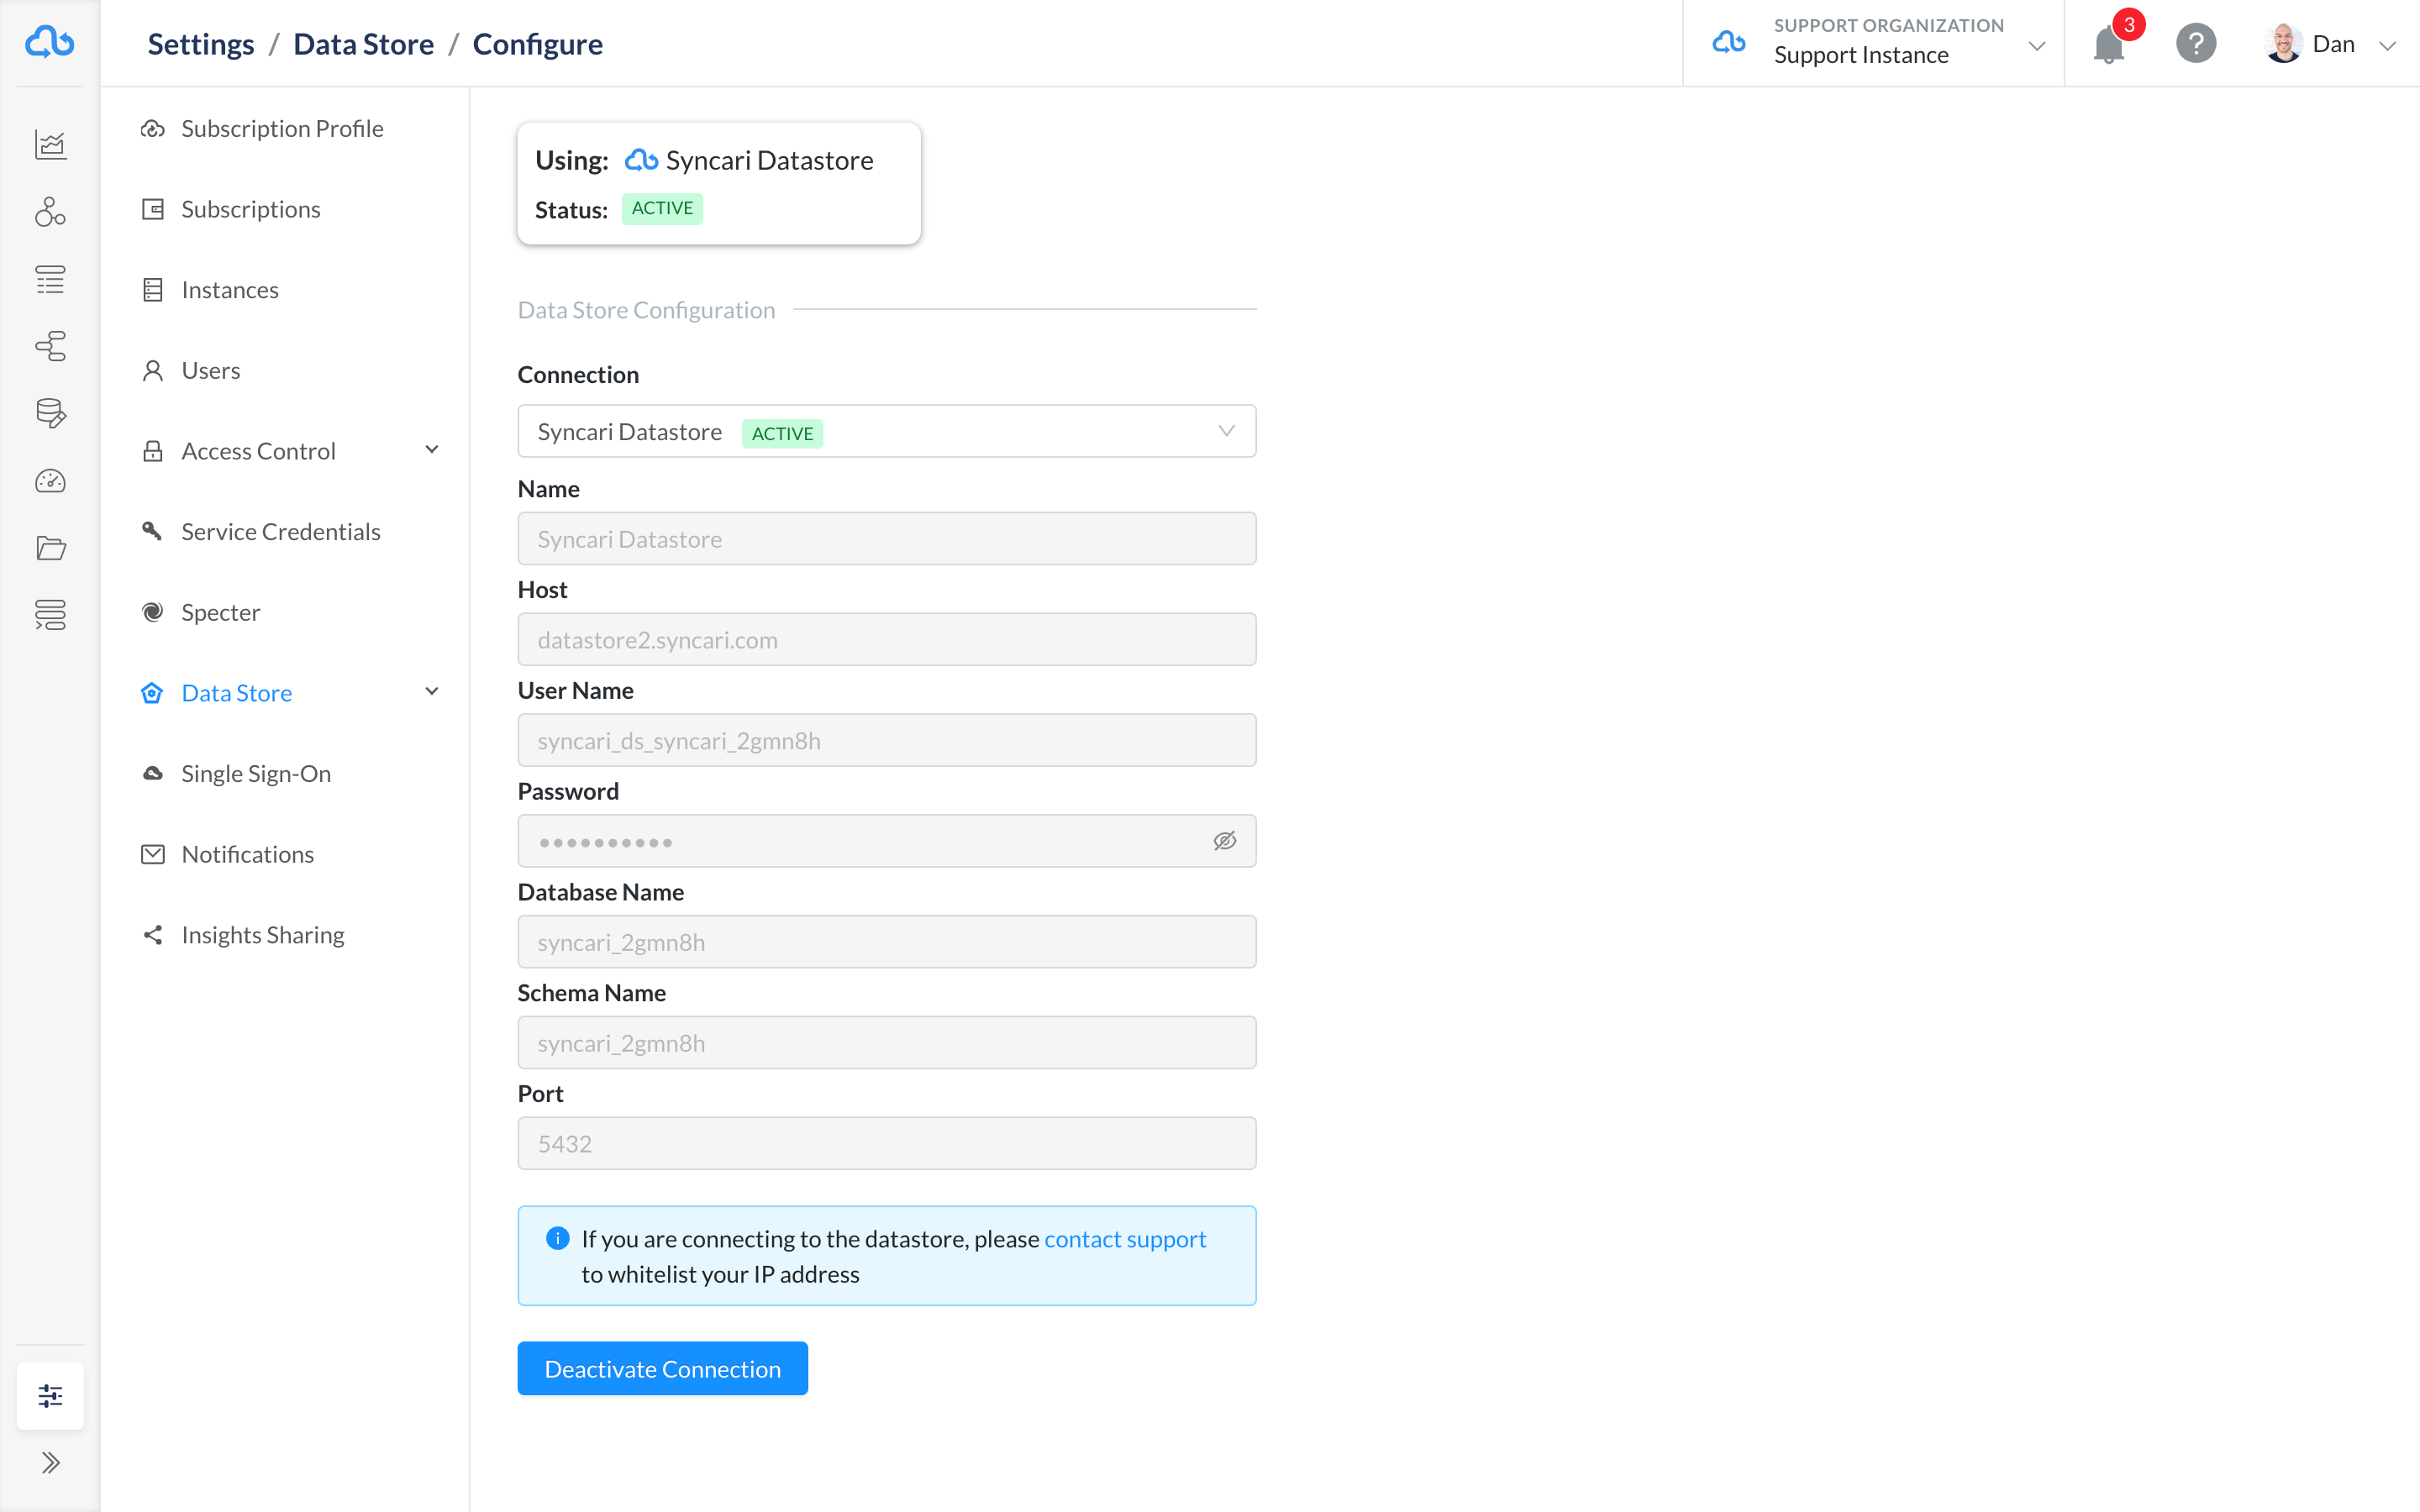Open the gauge dashboard icon in left rail
The image size is (2420, 1512).
[50, 481]
